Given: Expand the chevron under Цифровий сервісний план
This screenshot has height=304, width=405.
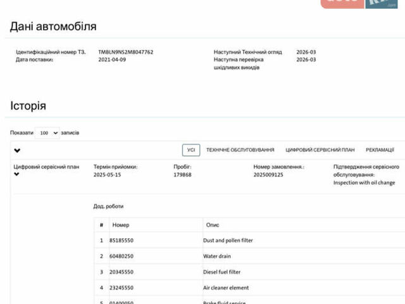Looking at the screenshot, I should coord(16,174).
